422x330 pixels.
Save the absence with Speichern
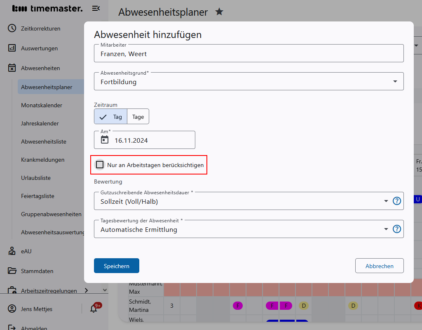click(x=116, y=266)
